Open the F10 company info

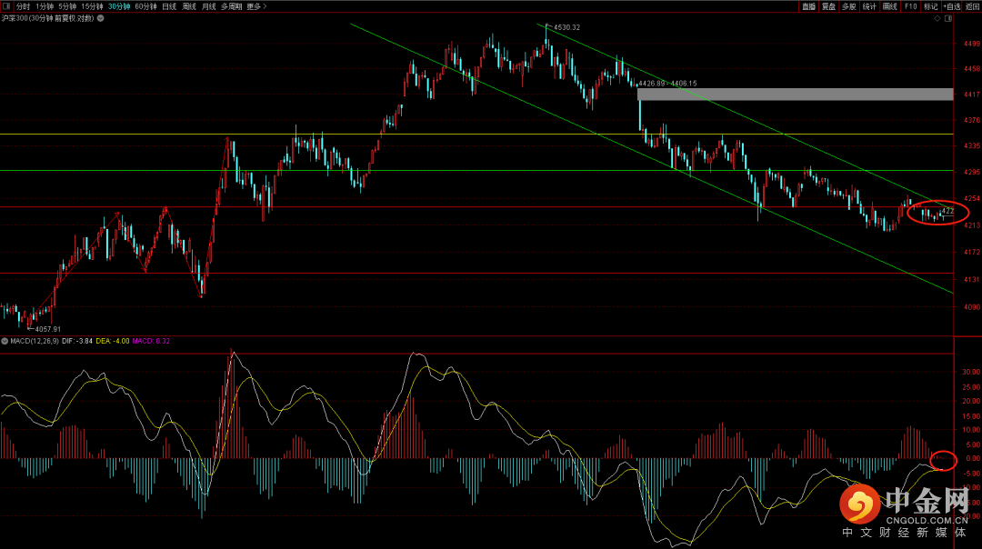[910, 6]
